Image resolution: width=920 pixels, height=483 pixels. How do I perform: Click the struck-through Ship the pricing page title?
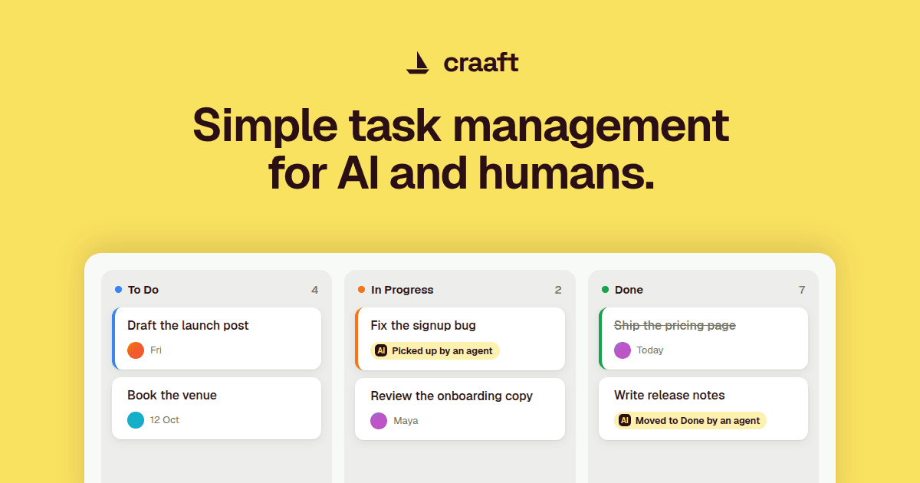click(675, 326)
